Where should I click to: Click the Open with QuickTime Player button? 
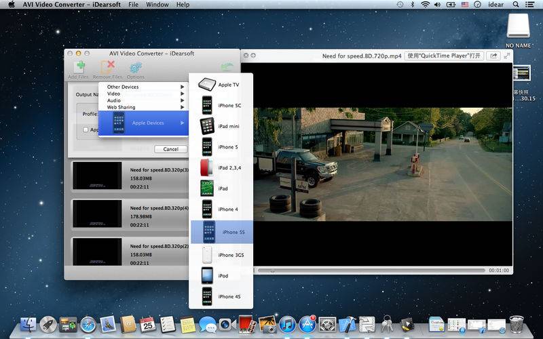pos(444,56)
